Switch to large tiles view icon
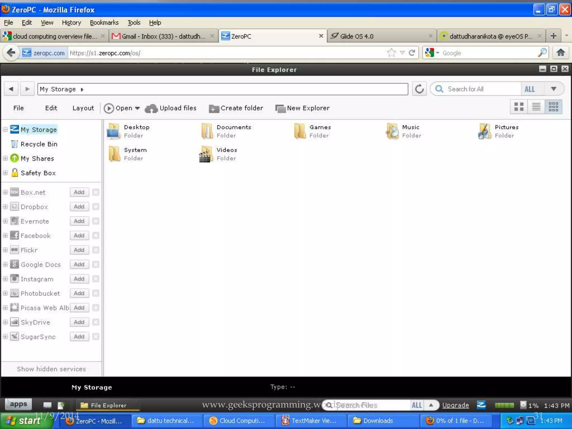 519,107
